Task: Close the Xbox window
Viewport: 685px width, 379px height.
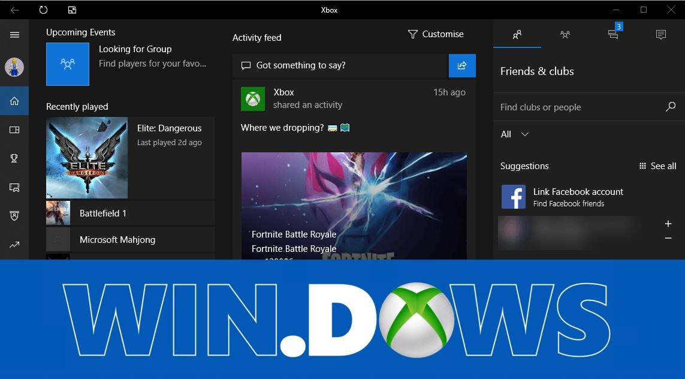Action: pyautogui.click(x=671, y=10)
